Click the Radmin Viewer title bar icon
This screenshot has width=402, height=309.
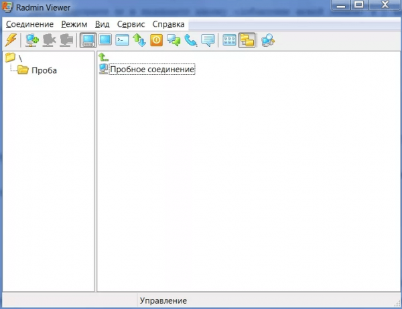[7, 7]
